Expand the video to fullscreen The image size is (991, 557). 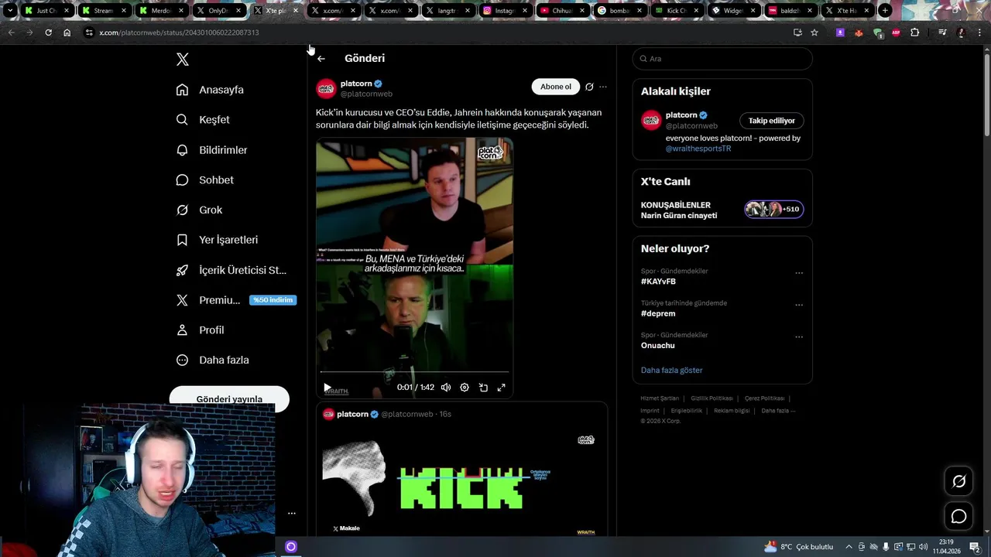pos(502,388)
